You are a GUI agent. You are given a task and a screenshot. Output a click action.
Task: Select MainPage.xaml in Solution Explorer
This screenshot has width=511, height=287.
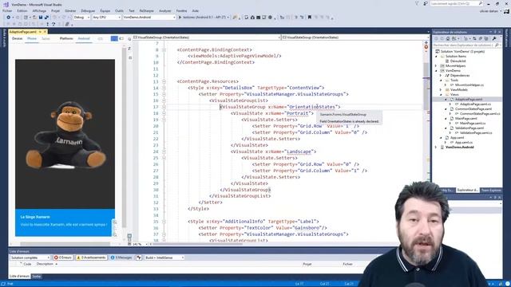pos(465,119)
